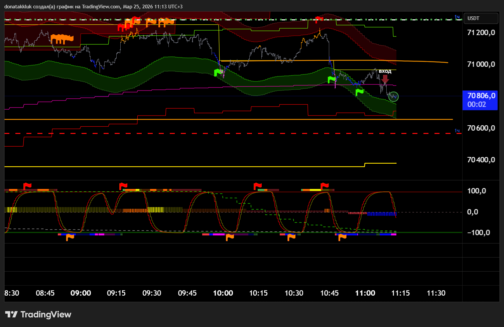Click the lowest green flag near 11:00
This screenshot has width=504, height=327.
coord(359,92)
